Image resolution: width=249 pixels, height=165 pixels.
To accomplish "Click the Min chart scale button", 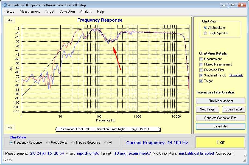I will click(x=10, y=128).
